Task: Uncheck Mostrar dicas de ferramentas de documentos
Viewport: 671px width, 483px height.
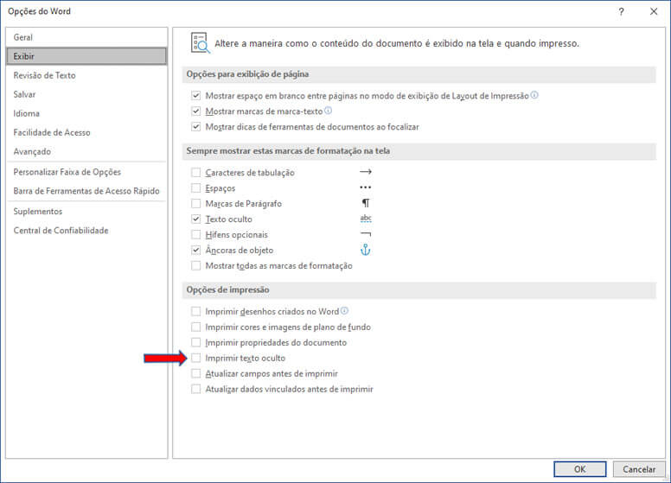Action: (196, 126)
